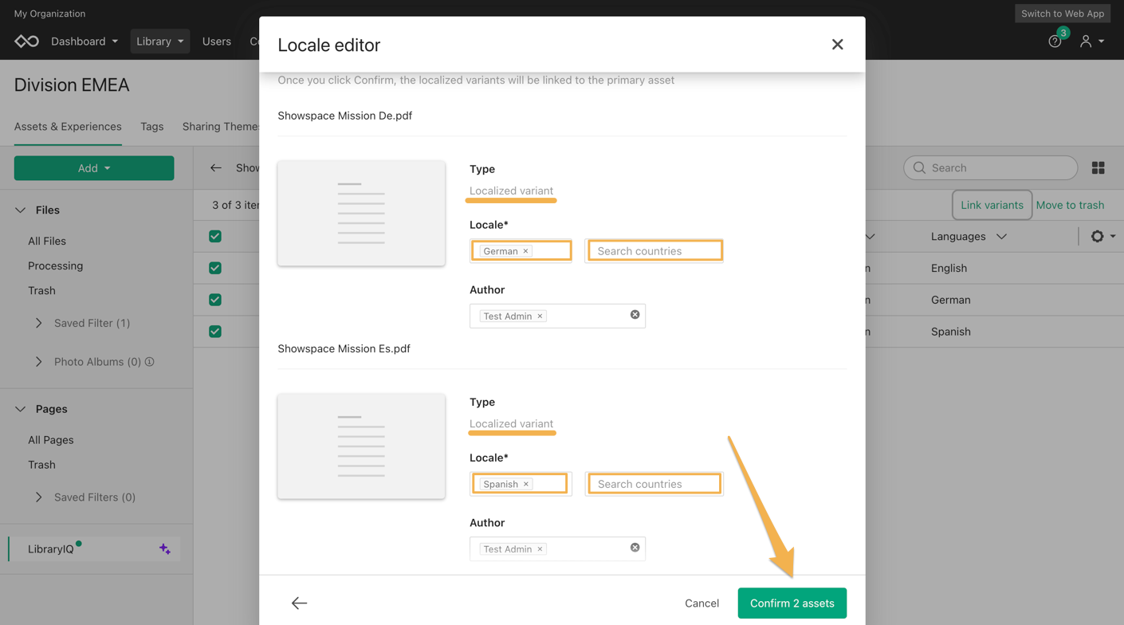Viewport: 1124px width, 625px height.
Task: Click the search magnifier icon
Action: coord(919,168)
